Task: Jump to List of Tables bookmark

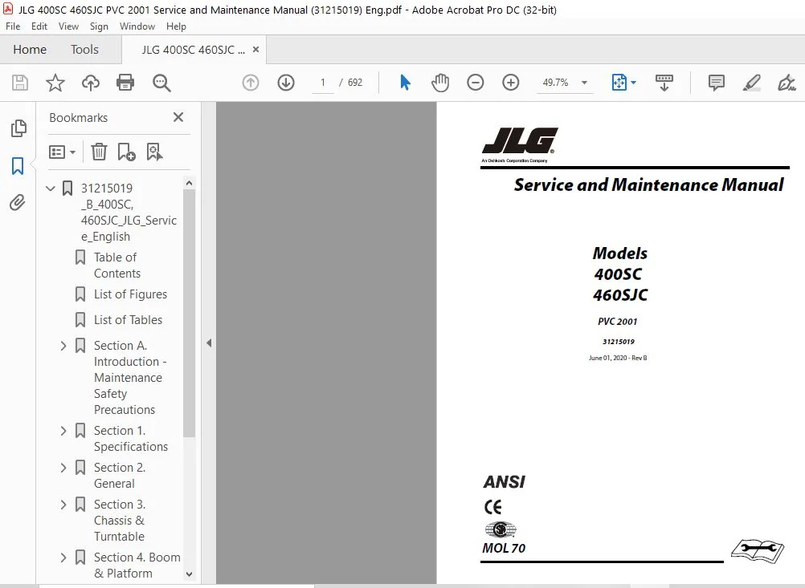Action: pyautogui.click(x=128, y=320)
